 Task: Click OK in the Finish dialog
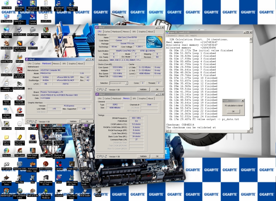233,112
